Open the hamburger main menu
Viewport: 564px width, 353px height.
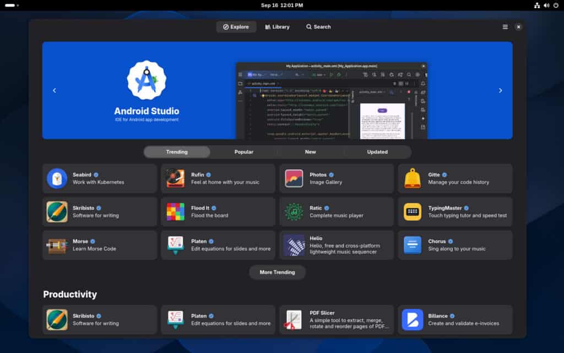point(505,27)
